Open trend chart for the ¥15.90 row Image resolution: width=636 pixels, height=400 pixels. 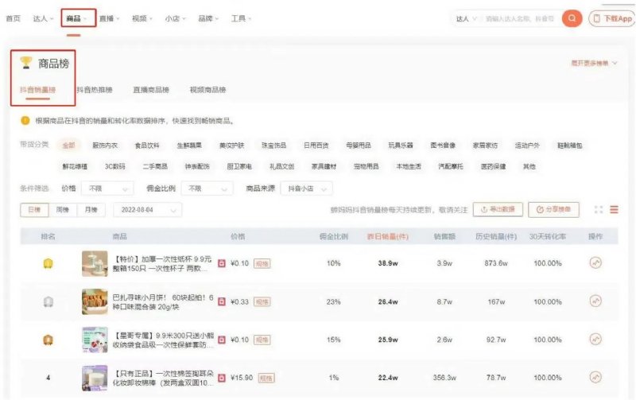pos(595,377)
